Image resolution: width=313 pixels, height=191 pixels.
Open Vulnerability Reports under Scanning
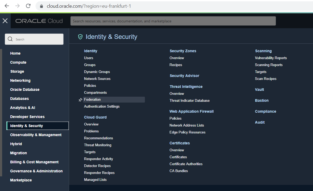point(271,58)
